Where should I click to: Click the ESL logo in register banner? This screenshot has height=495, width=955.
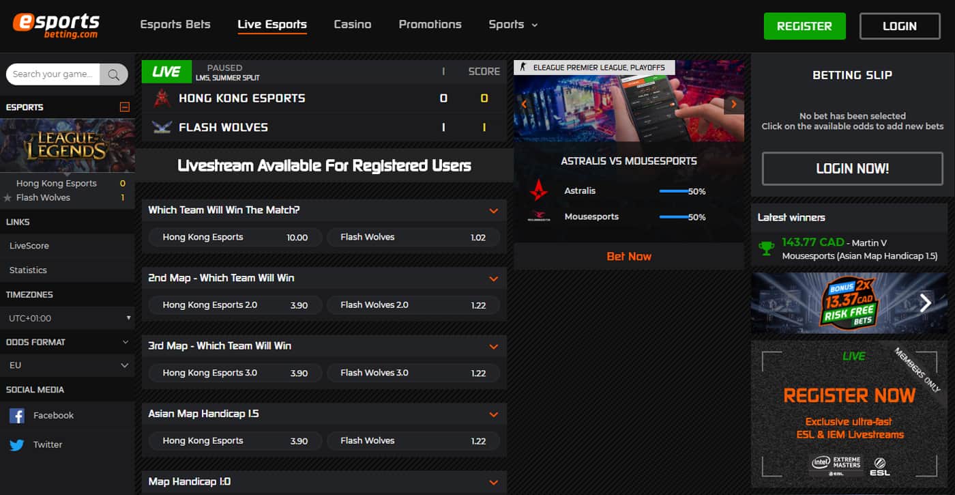pyautogui.click(x=880, y=465)
